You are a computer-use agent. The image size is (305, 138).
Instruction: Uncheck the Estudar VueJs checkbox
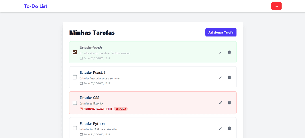pos(75,52)
